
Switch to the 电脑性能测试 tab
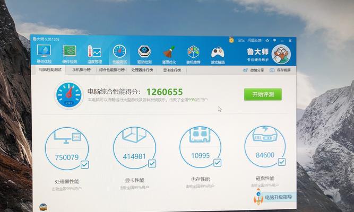pos(50,69)
